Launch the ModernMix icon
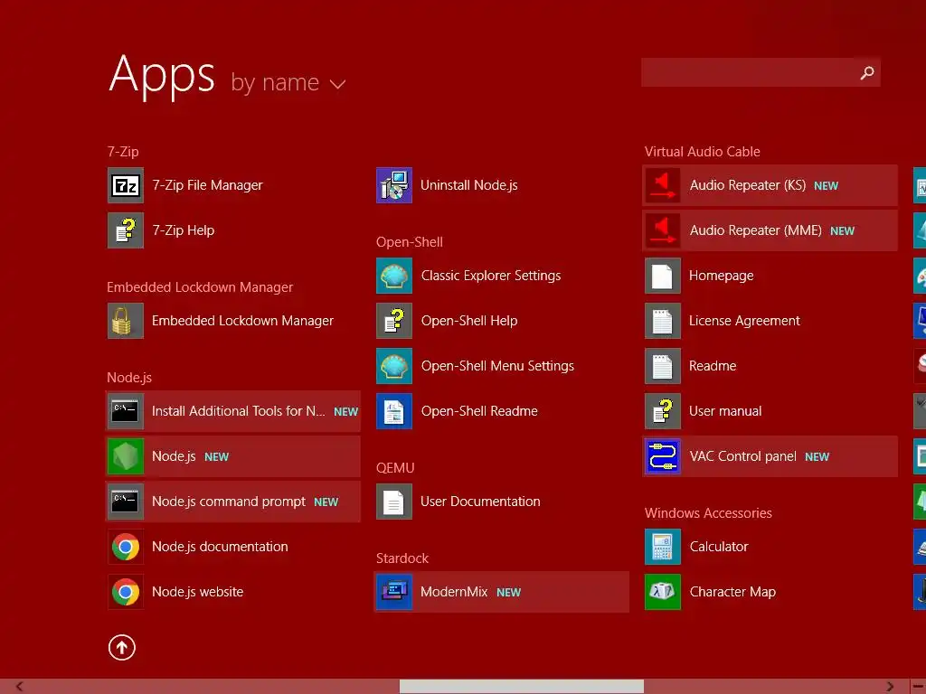This screenshot has height=694, width=926. coord(394,592)
